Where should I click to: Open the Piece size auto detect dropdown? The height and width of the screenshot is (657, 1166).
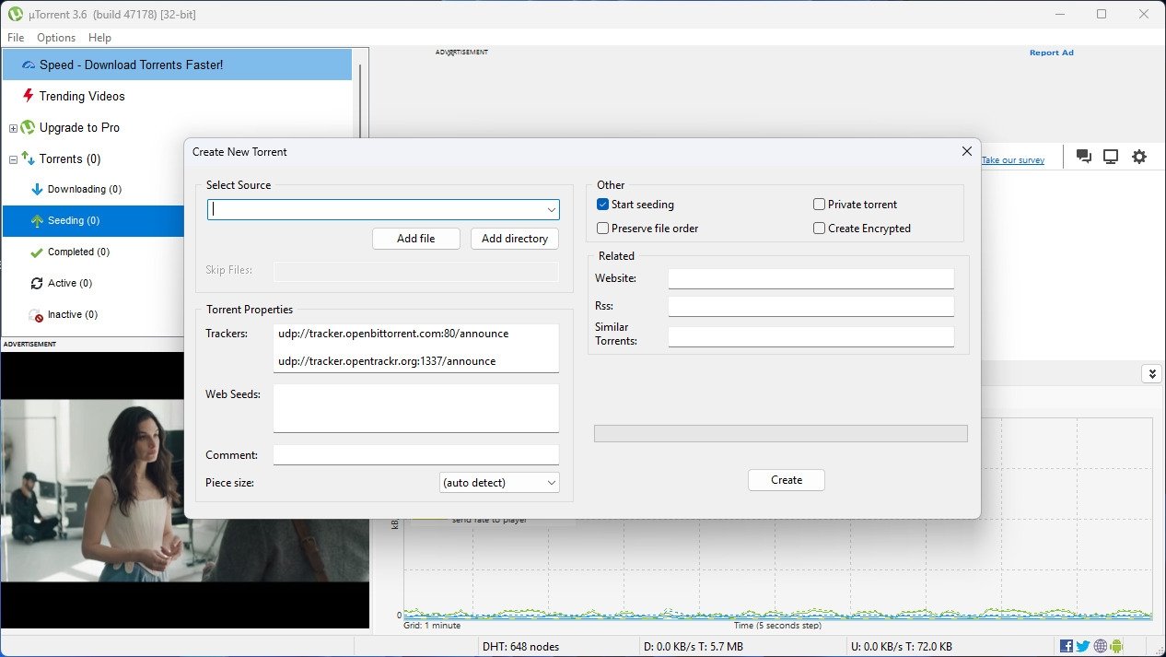click(499, 483)
